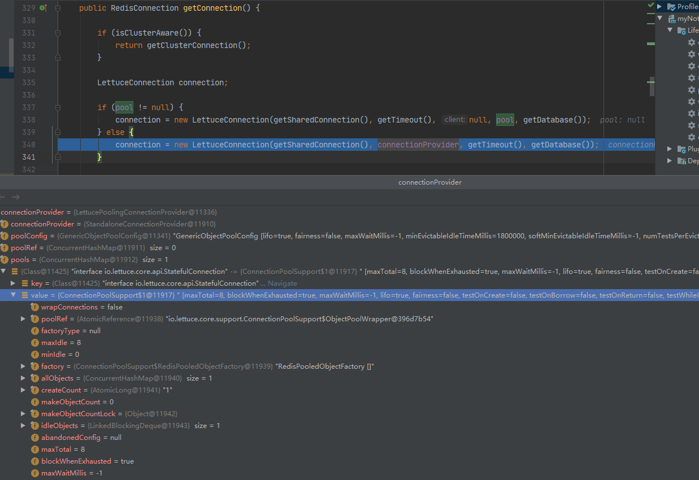Click the field icon of the abandonedConfig row
Screen dimensions: 699x480
click(35, 438)
